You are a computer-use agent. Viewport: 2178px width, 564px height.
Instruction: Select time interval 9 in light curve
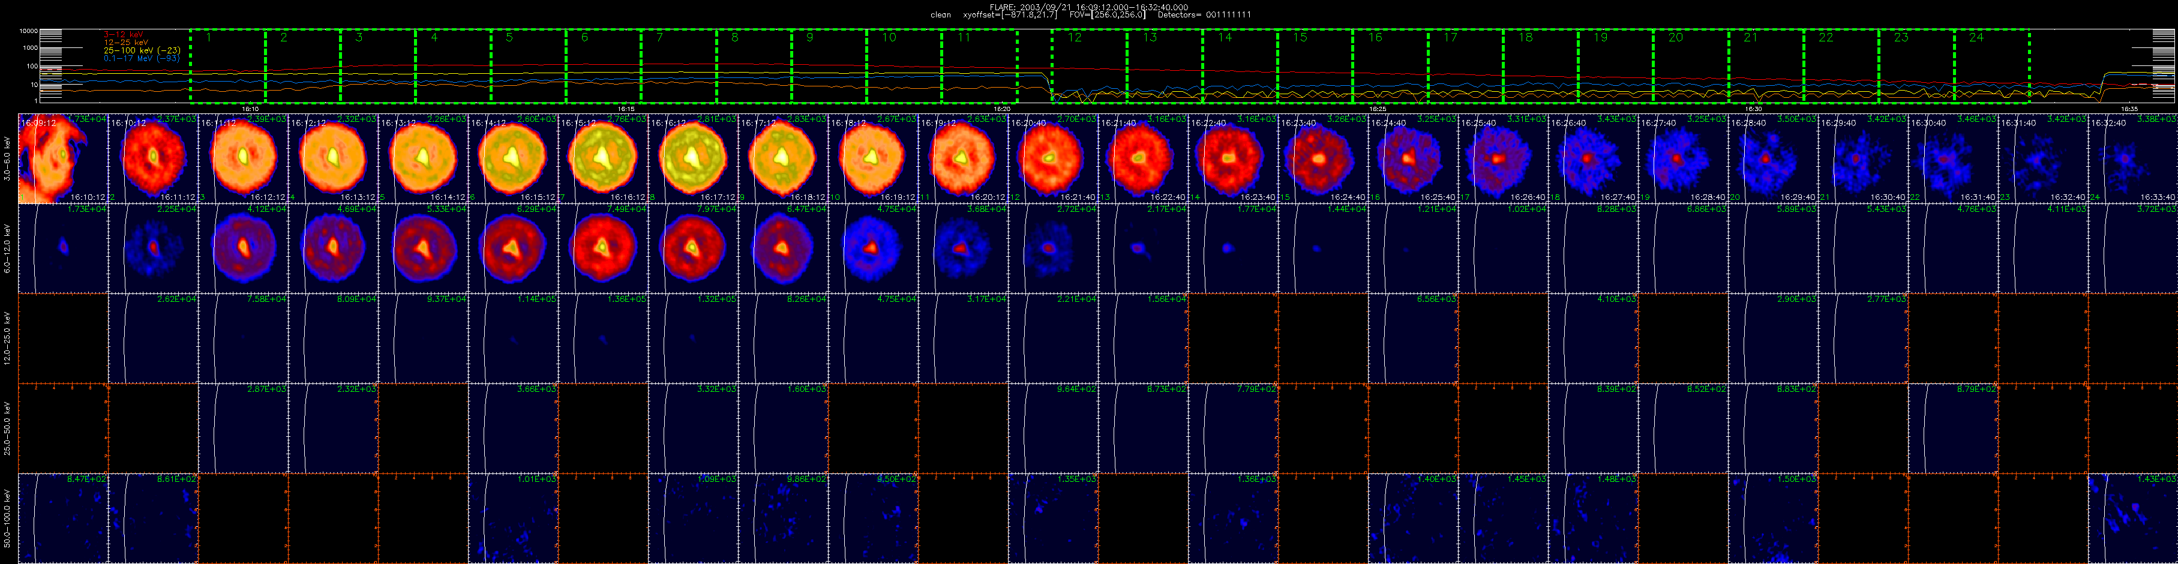pos(829,66)
